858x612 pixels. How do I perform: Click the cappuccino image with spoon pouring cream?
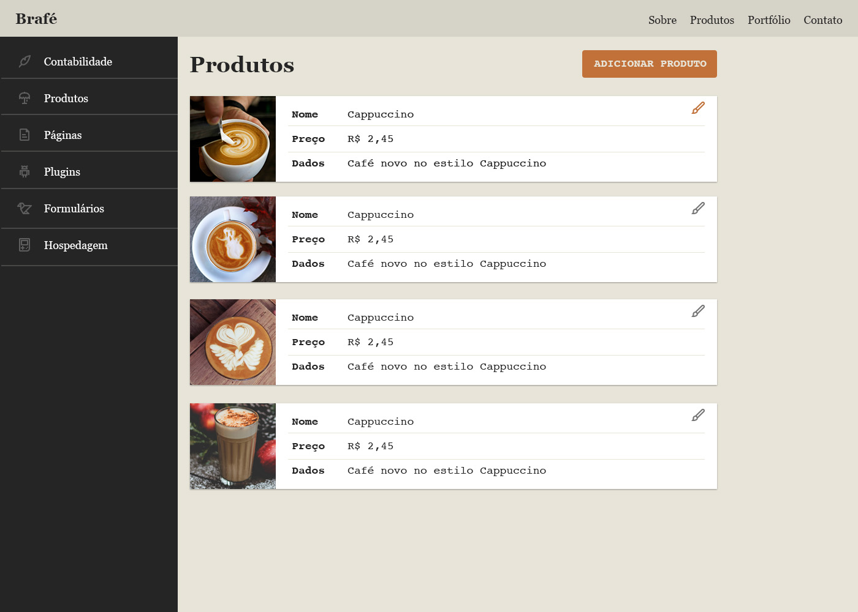233,139
